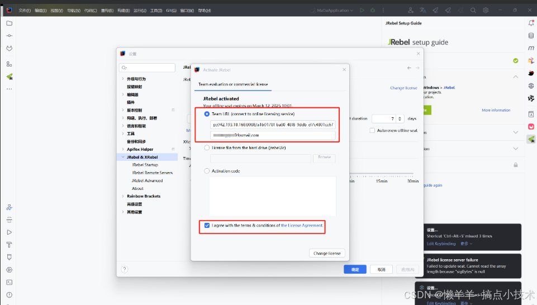Click the email address input field
Screen dimensions: 537x305
point(273,135)
